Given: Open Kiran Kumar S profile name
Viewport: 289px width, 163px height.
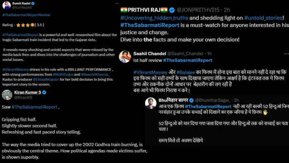Looking at the screenshot, I should [28, 92].
